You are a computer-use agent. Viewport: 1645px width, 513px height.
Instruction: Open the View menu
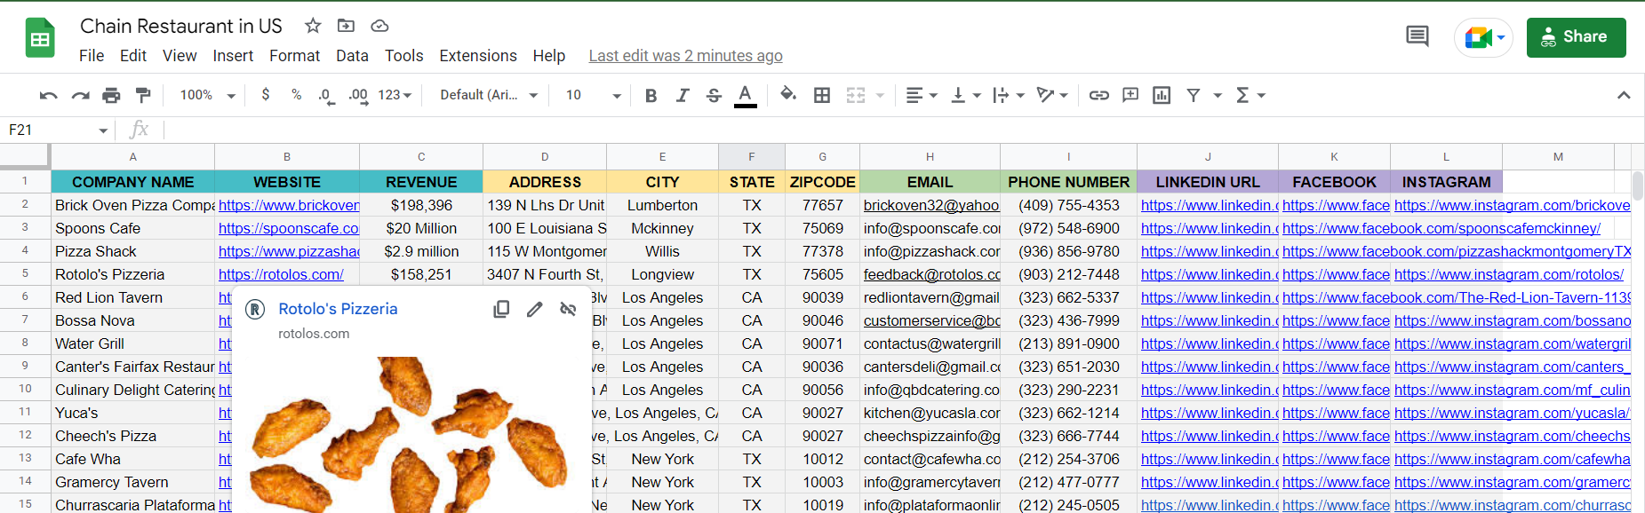click(x=180, y=56)
